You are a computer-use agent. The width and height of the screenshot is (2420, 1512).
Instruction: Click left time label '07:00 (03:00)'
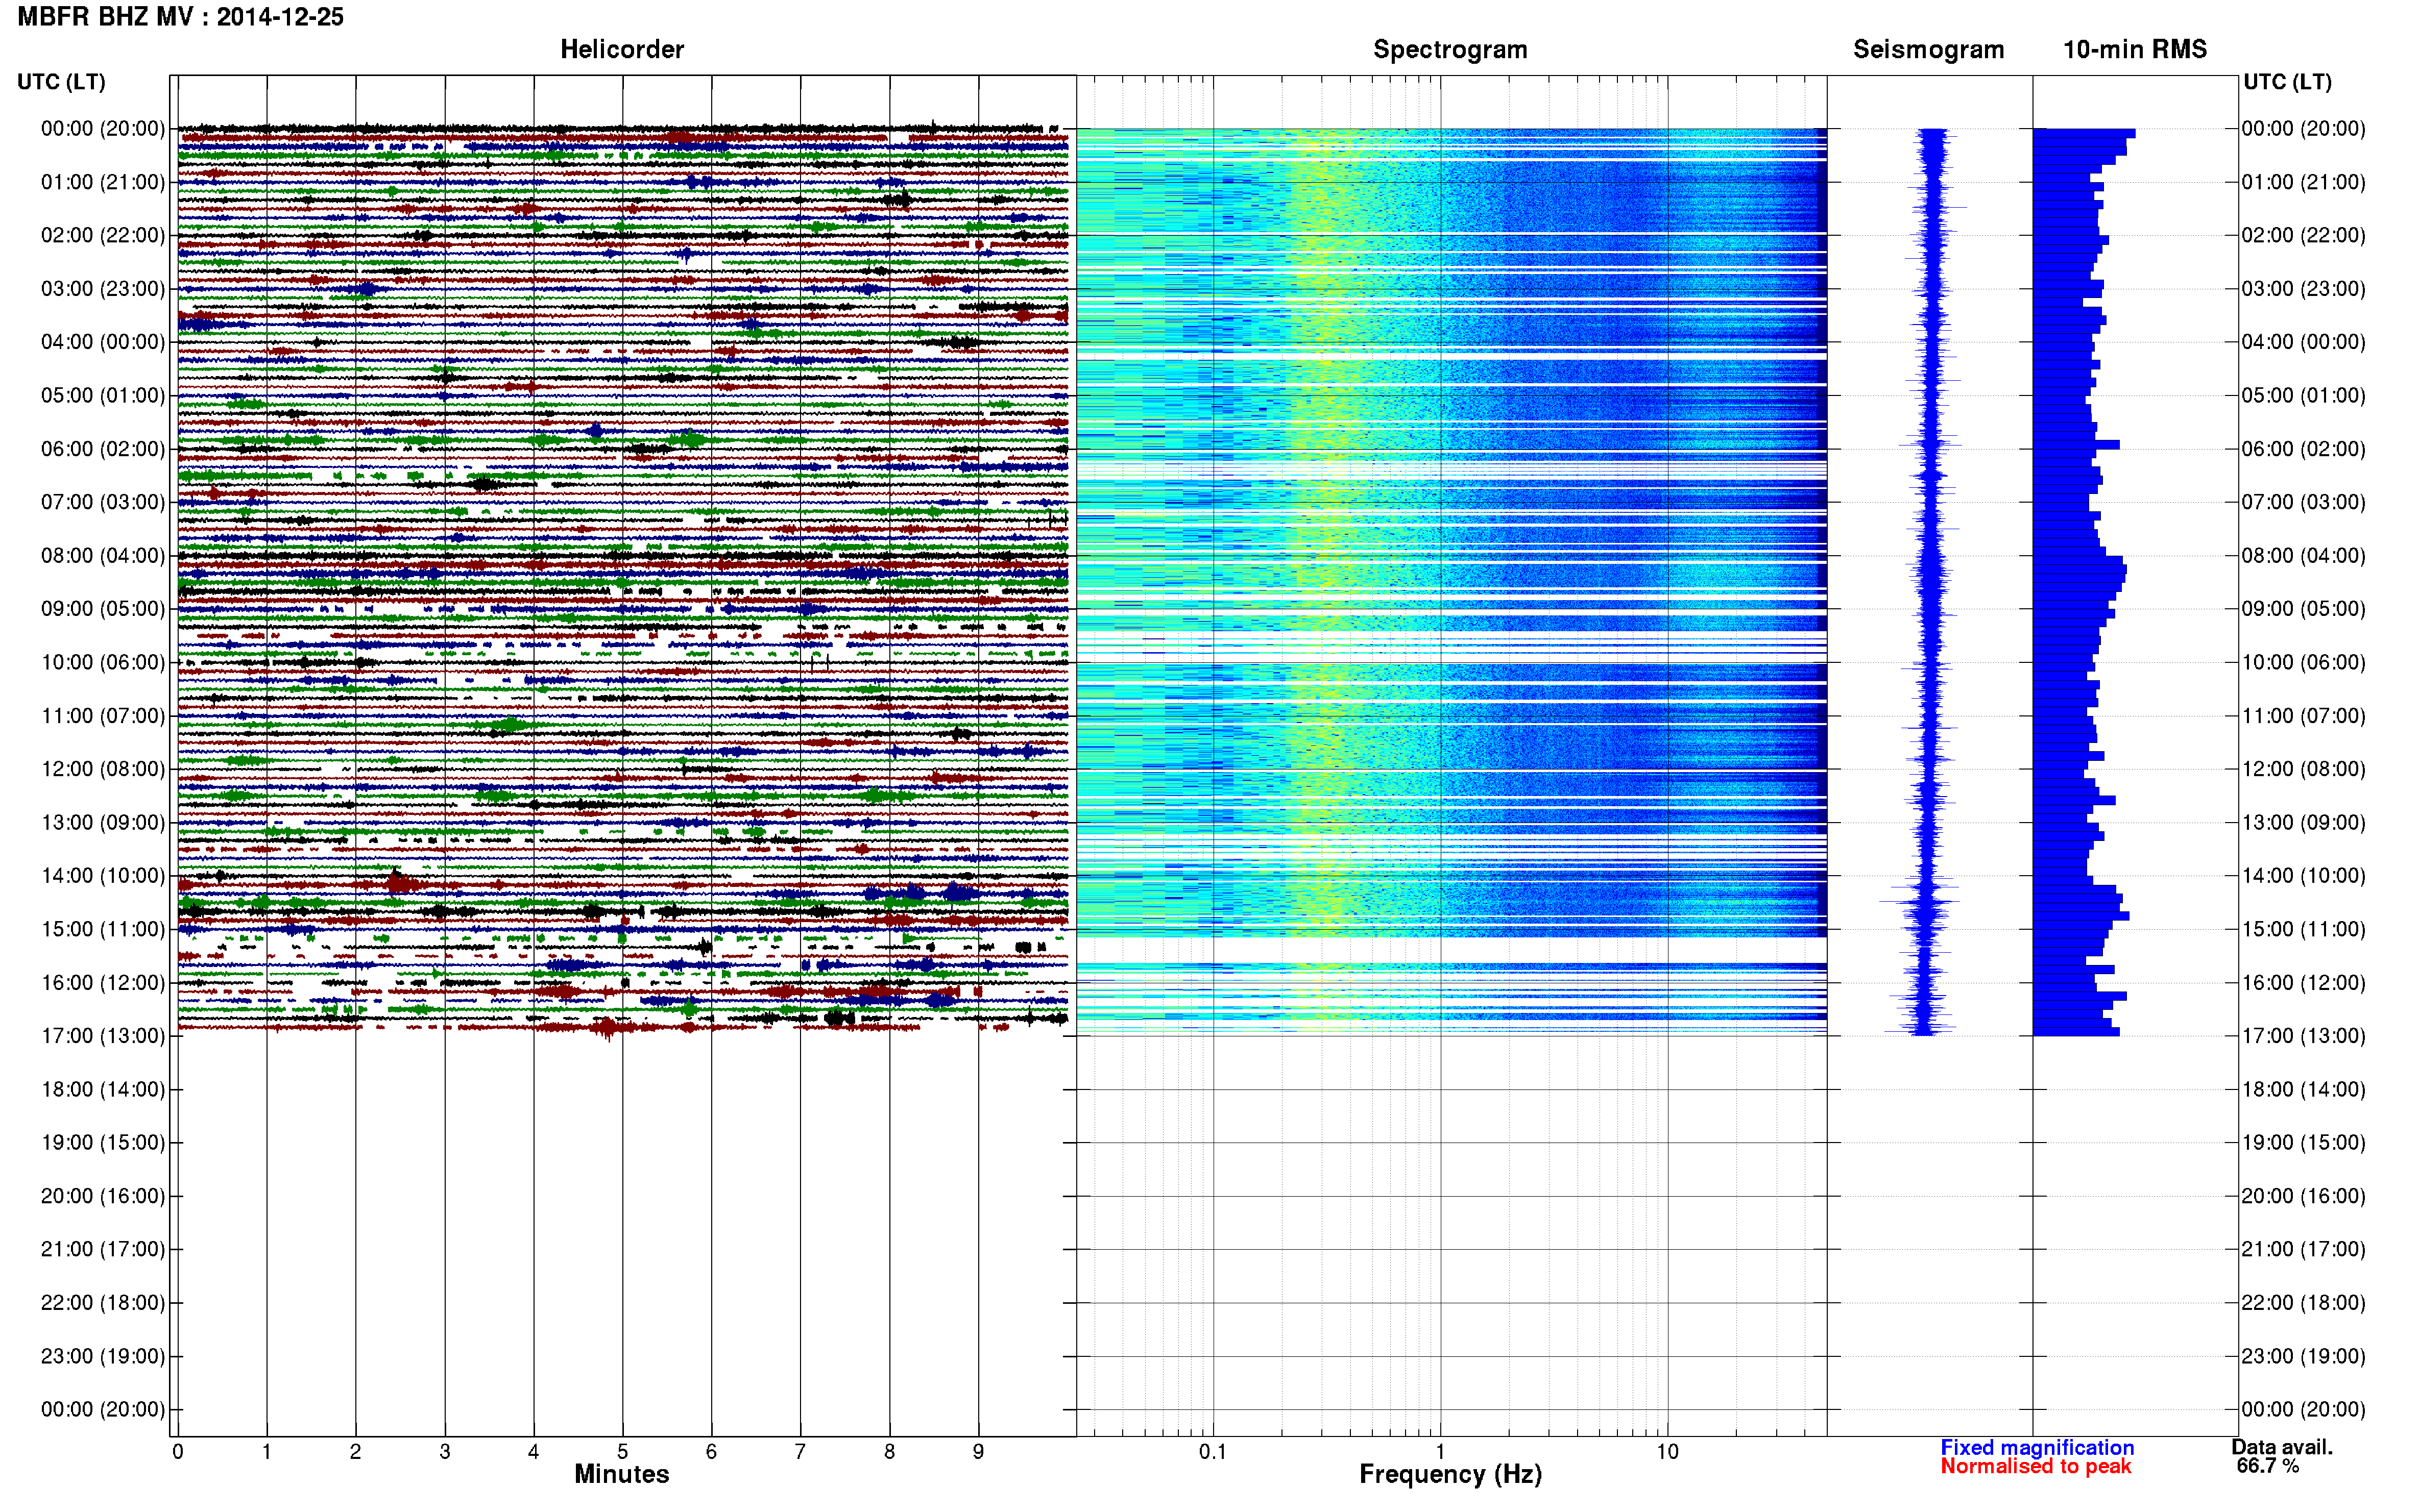click(103, 502)
